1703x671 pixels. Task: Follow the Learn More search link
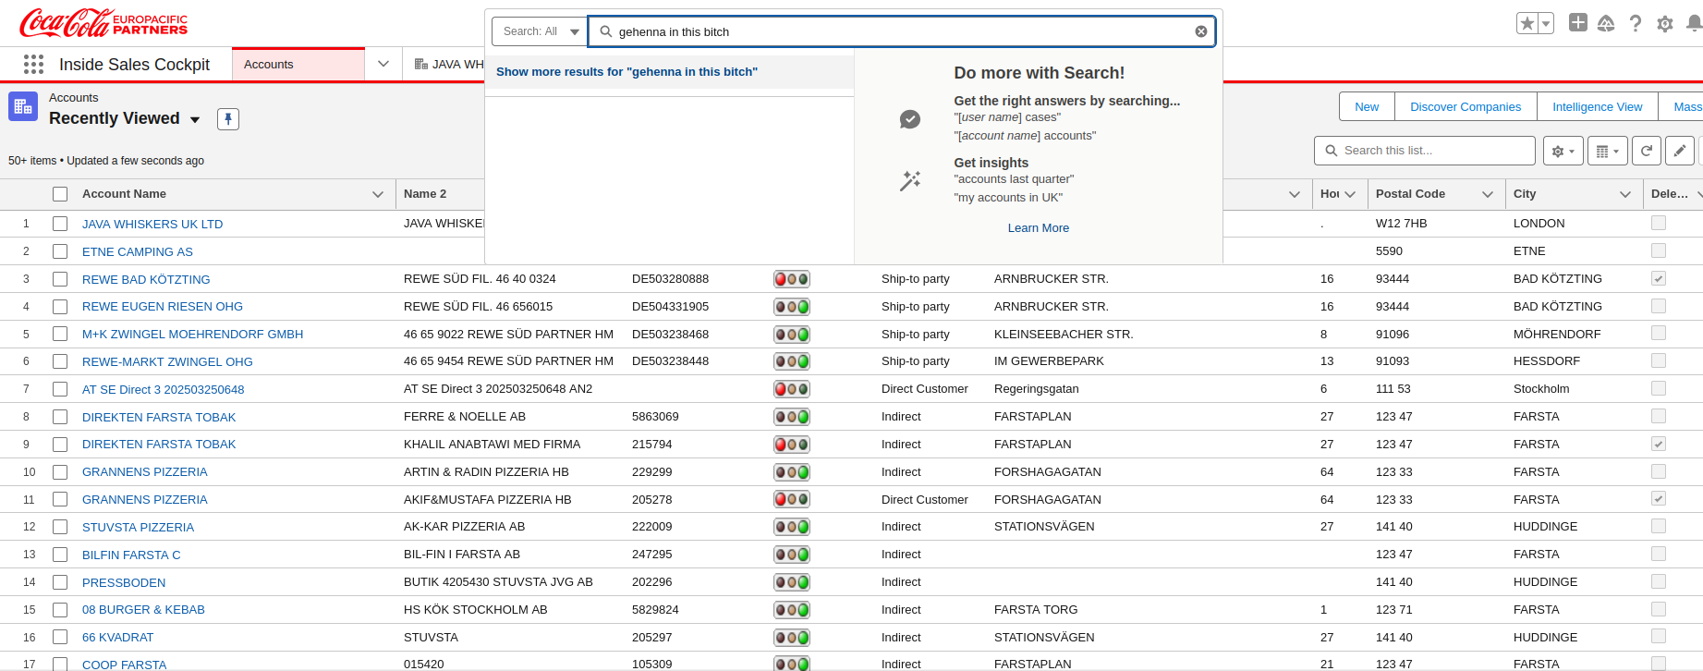pyautogui.click(x=1038, y=228)
